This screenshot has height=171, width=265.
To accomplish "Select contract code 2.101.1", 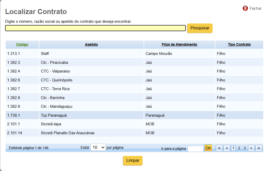I will (14, 124).
